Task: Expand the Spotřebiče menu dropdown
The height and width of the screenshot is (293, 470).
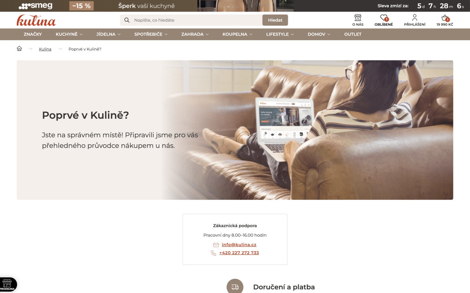Action: (x=151, y=34)
